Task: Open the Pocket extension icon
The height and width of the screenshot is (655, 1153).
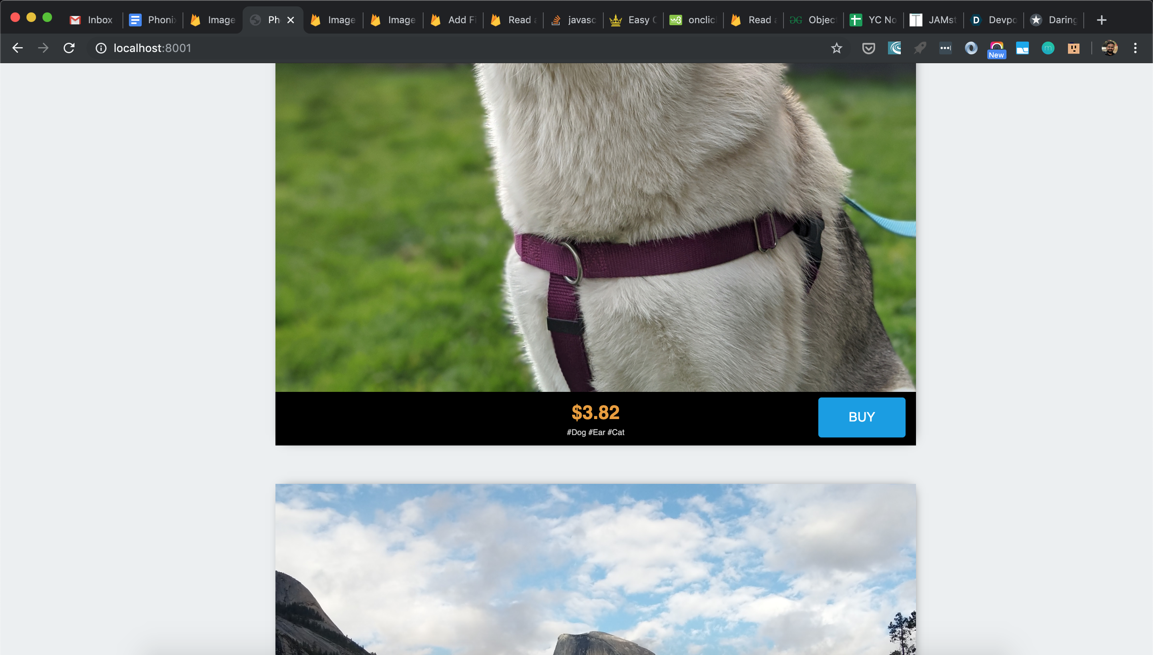Action: point(868,48)
